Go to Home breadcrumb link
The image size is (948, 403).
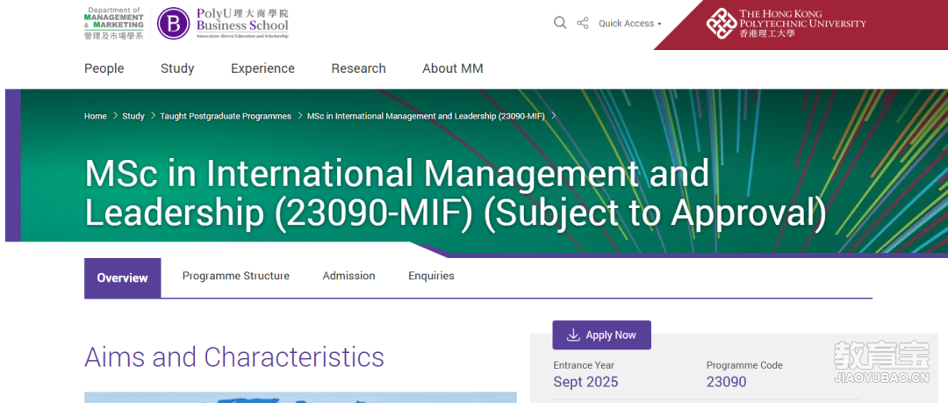96,116
